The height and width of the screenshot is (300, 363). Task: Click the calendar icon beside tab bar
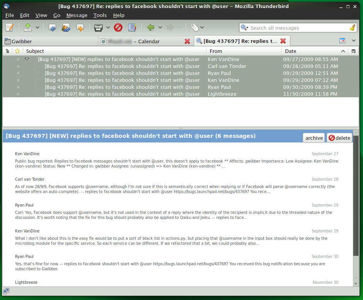click(342, 41)
